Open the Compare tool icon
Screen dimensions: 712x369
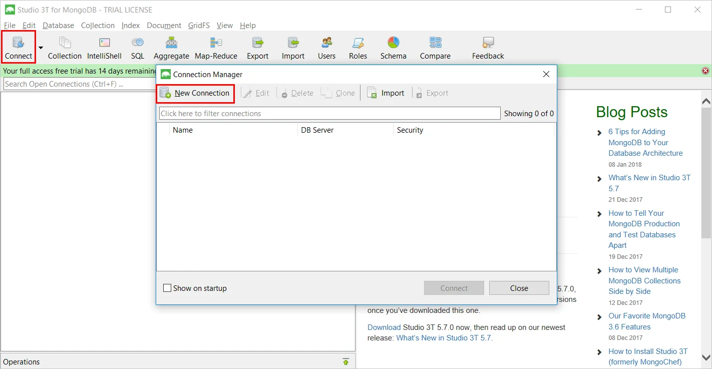tap(435, 48)
